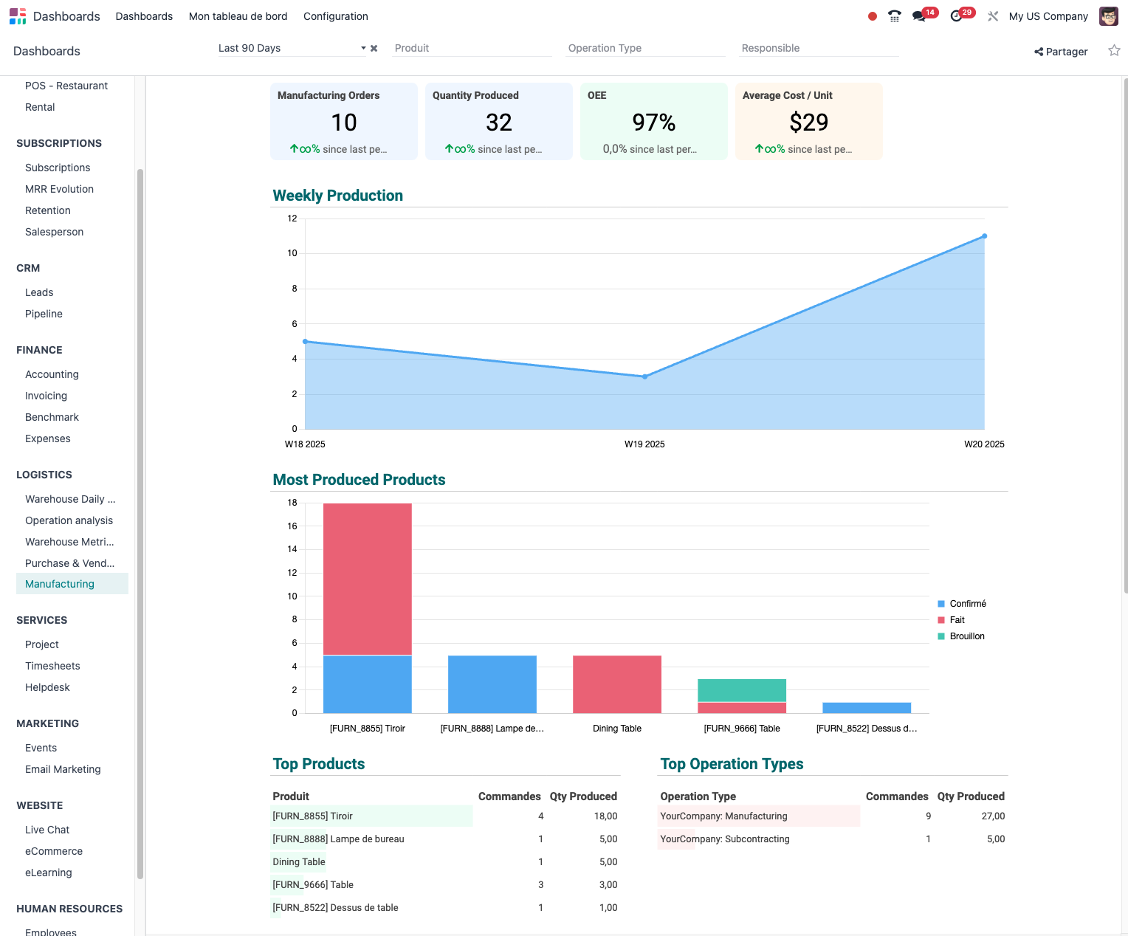Viewport: 1128px width, 936px height.
Task: Open the VoIP phone dialer icon
Action: [895, 16]
